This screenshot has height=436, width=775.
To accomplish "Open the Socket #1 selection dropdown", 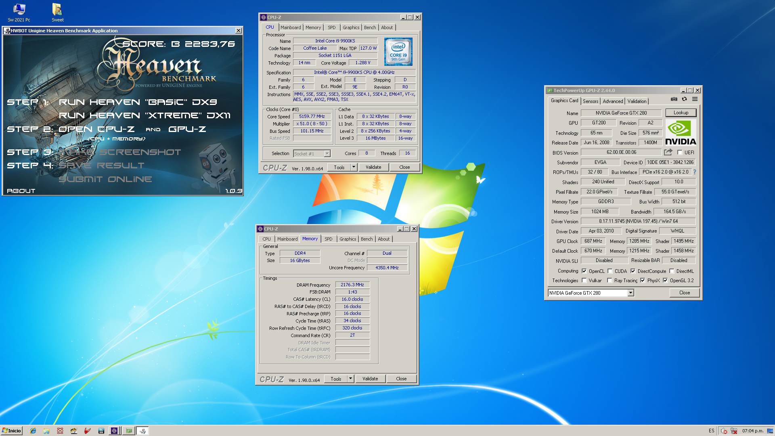I will 327,153.
